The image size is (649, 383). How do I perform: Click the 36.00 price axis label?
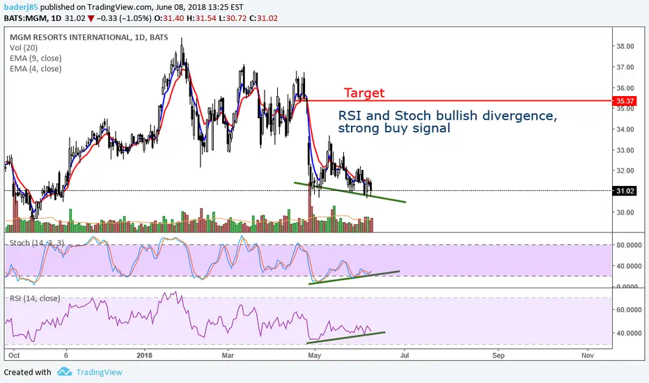coord(625,88)
